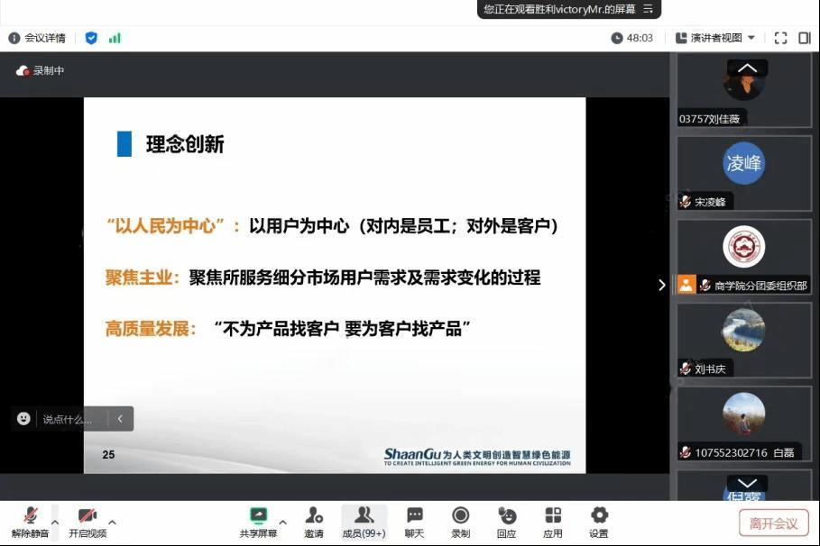
Task: Open the screen-viewing options menu at top
Action: point(648,9)
